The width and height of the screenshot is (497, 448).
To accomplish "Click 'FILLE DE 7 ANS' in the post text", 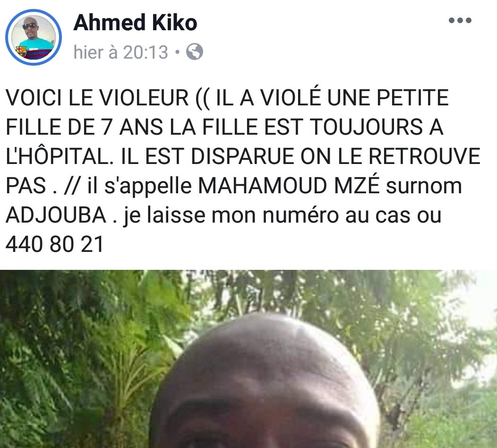I will pos(84,127).
